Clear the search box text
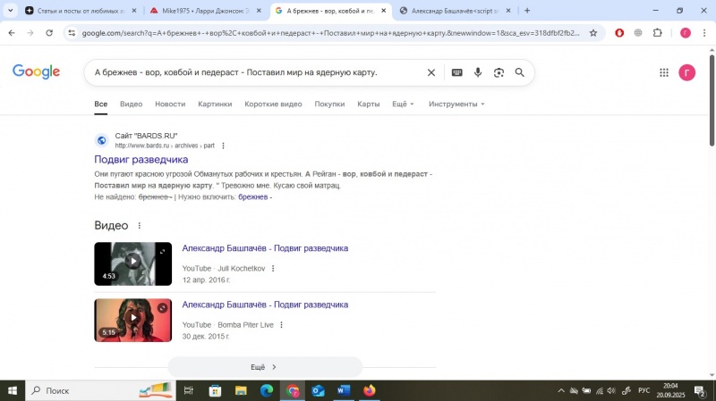Image resolution: width=716 pixels, height=401 pixels. point(431,72)
